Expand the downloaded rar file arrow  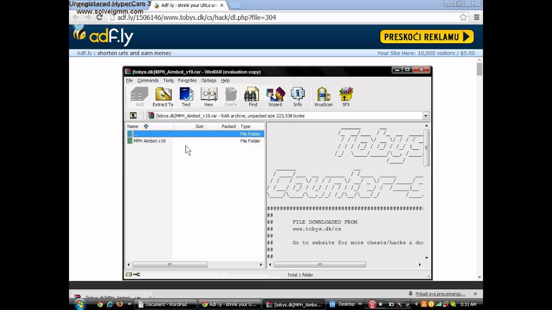[x=150, y=297]
